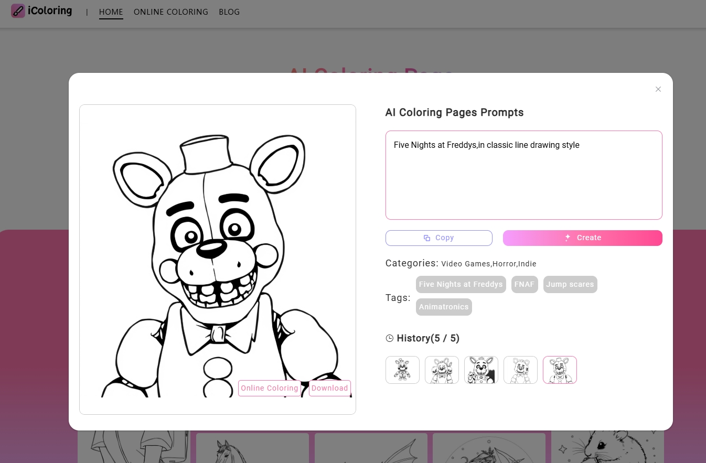The height and width of the screenshot is (463, 706).
Task: Open Online Coloring for this image
Action: pyautogui.click(x=270, y=388)
